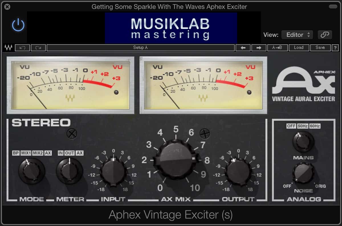Click the OFF label by NOISE knob

[x=287, y=186]
